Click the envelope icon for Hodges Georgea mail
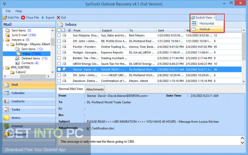The image size is (248, 155). point(64,52)
